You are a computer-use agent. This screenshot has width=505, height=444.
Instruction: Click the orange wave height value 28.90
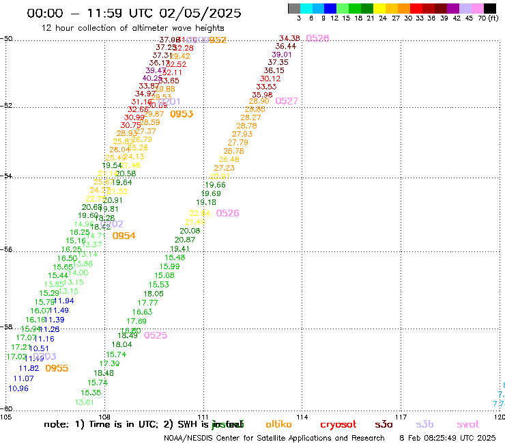coord(259,101)
